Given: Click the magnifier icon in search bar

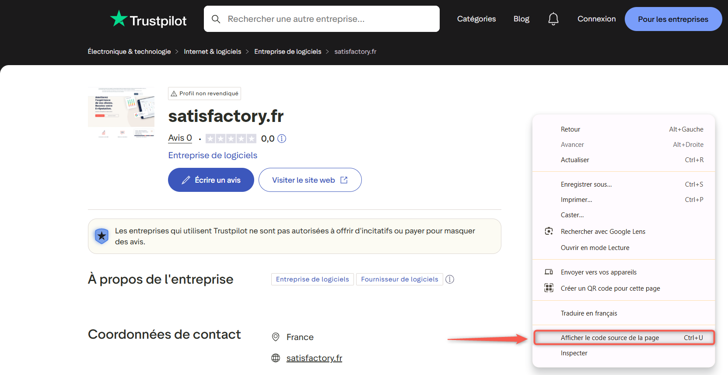Looking at the screenshot, I should click(216, 19).
